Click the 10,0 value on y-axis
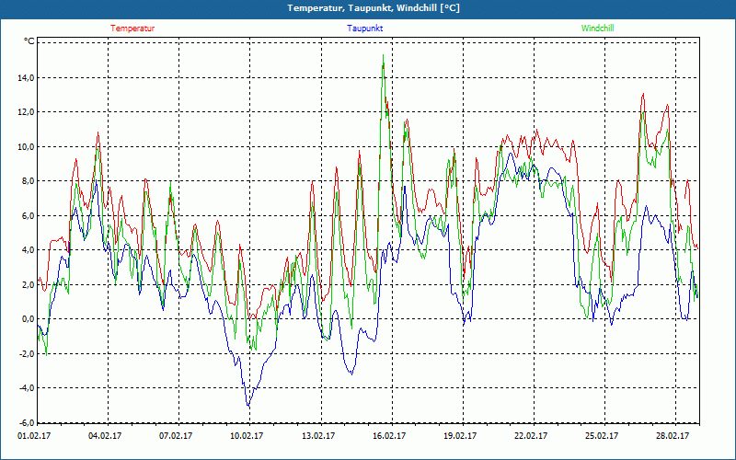This screenshot has width=736, height=460. pyautogui.click(x=27, y=146)
